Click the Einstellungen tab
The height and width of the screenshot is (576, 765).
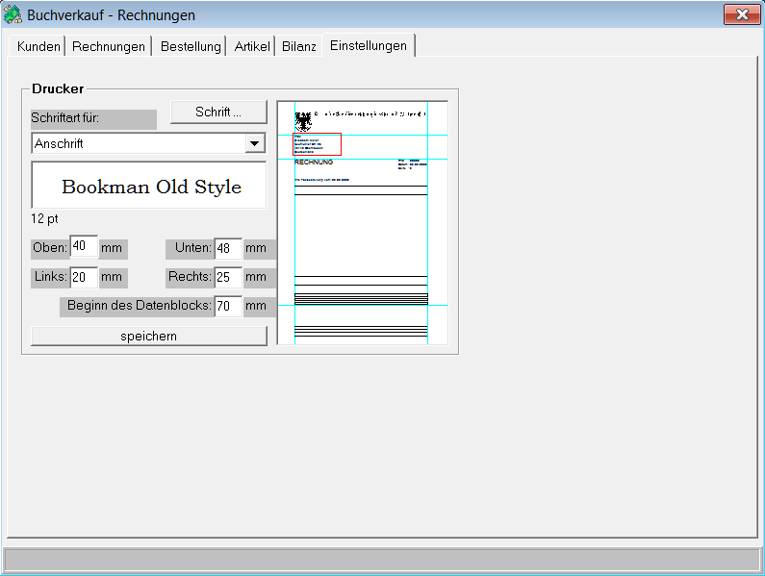click(368, 45)
